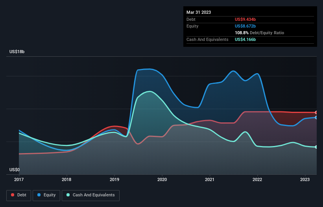Click Cash And Equivalents label in tooltip

pos(207,39)
